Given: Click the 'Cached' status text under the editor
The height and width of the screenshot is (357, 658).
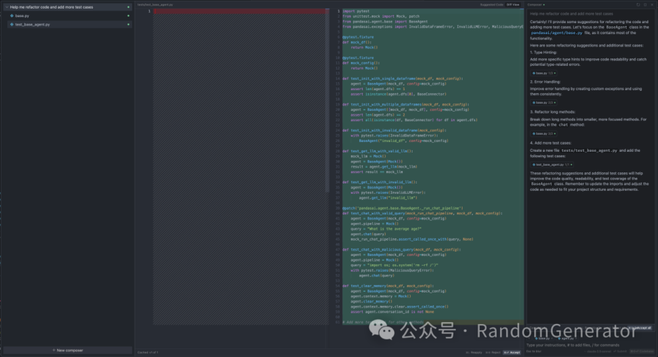Looking at the screenshot, I should pyautogui.click(x=147, y=352).
